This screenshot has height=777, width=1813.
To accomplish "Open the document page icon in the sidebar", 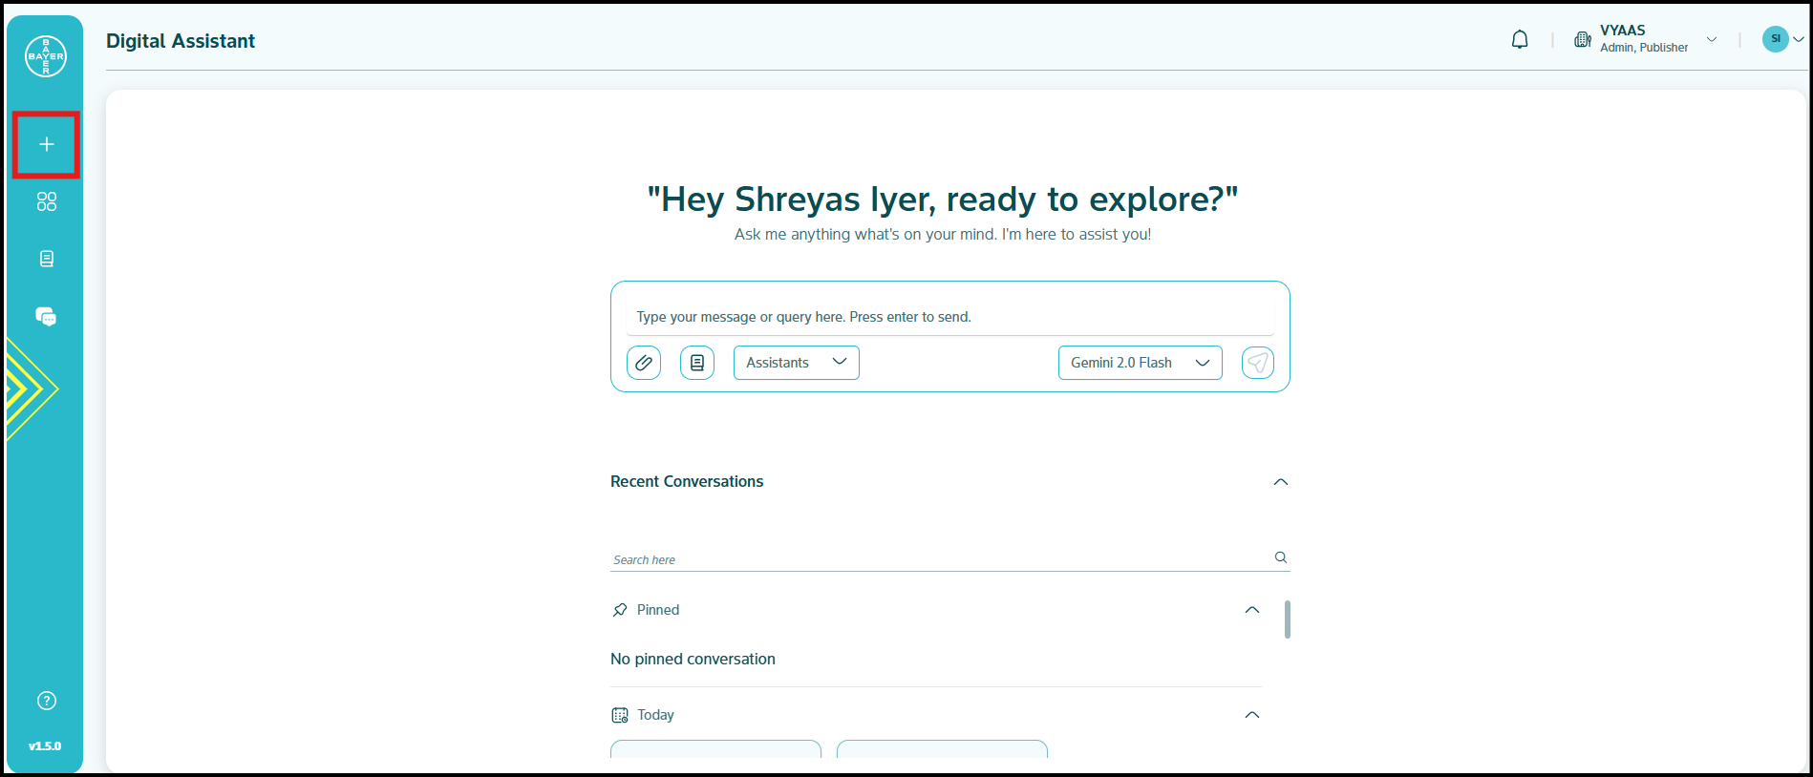I will (x=46, y=259).
